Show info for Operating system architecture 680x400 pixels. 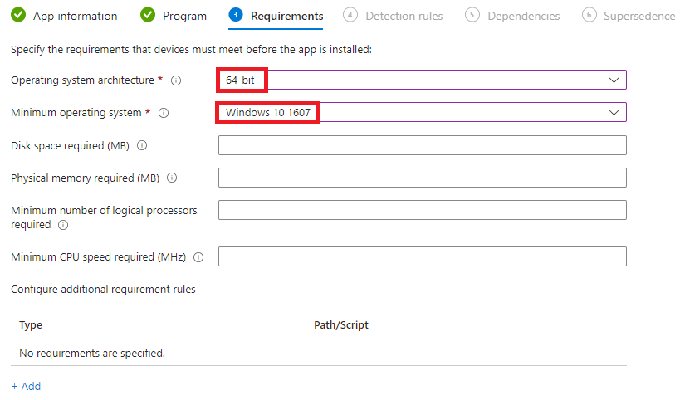pos(176,80)
